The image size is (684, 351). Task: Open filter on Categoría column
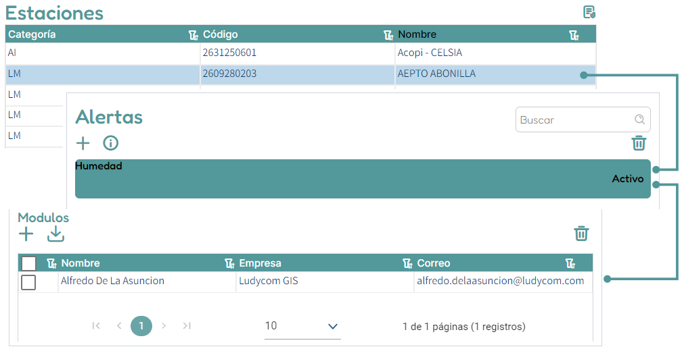coord(193,35)
